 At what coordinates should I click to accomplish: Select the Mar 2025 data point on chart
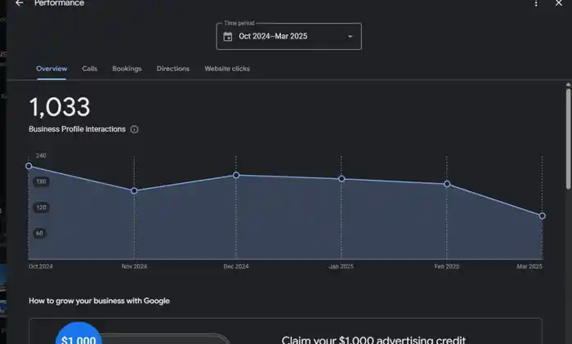point(542,216)
